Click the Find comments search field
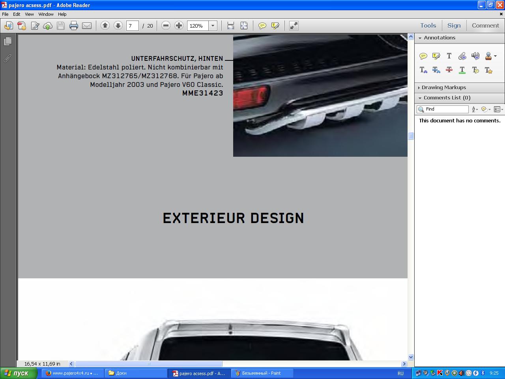This screenshot has height=379, width=505. (443, 109)
